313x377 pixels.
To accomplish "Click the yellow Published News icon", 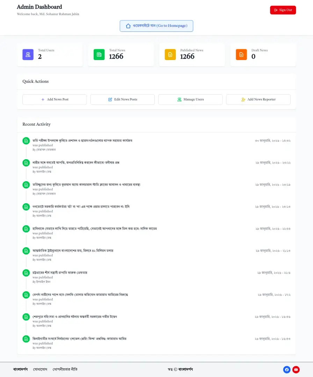I will 170,54.
